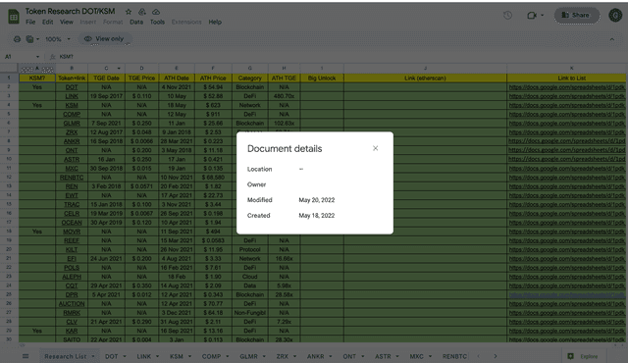Open the DOT token link
Image resolution: width=628 pixels, height=363 pixels.
click(72, 87)
